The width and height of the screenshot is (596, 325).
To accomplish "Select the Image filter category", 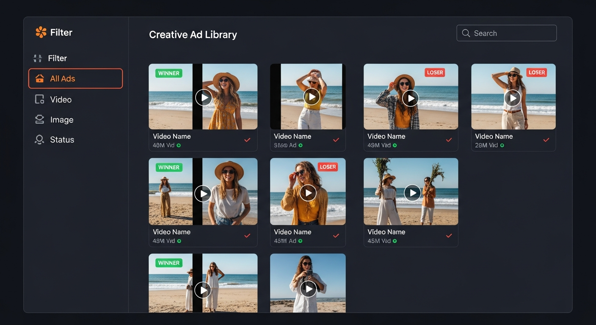I will tap(63, 119).
